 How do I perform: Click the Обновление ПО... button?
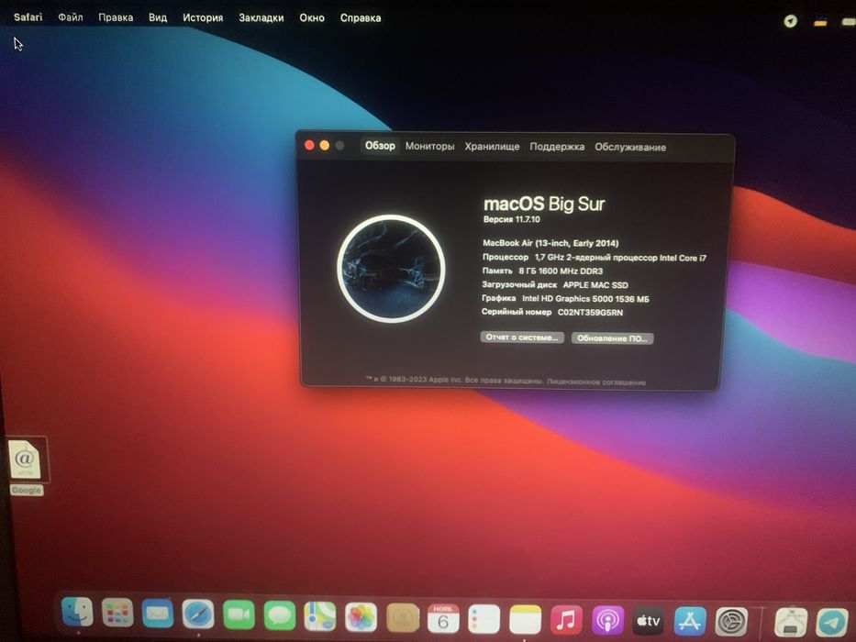[612, 338]
